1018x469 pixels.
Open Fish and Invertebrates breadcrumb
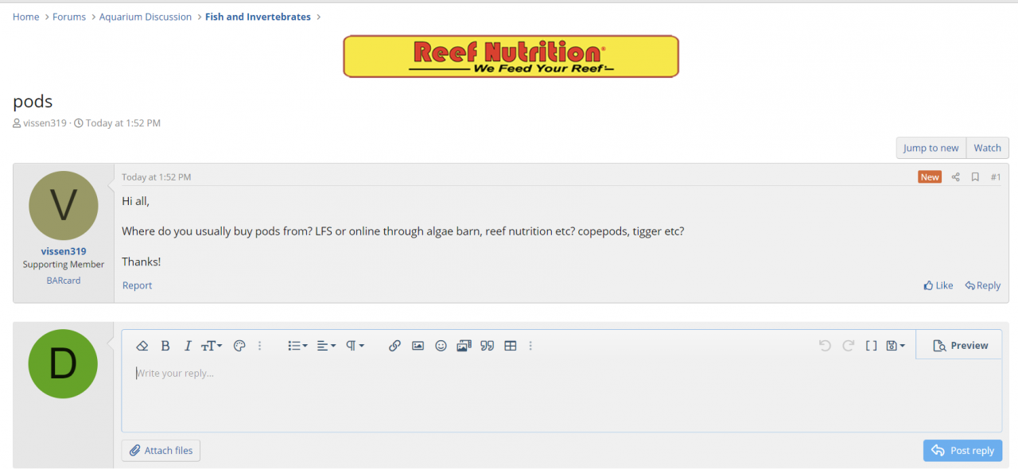pos(258,17)
